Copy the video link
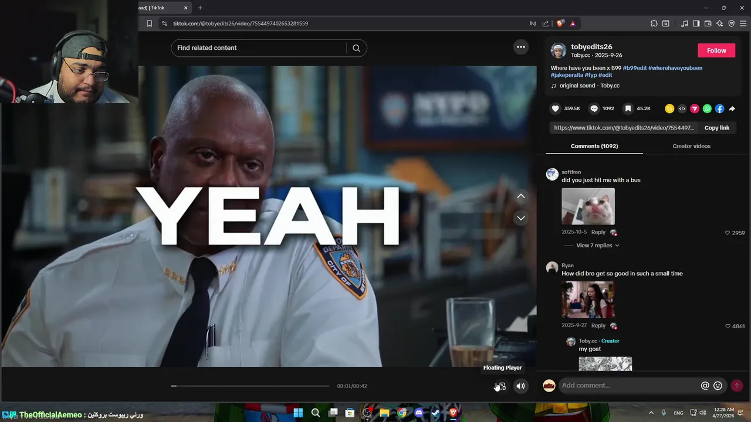This screenshot has height=422, width=751. 717,128
